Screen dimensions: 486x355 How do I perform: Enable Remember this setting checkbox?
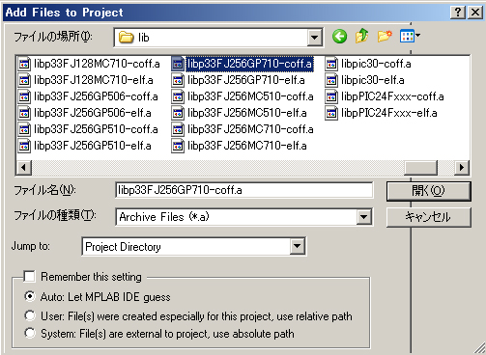30,277
